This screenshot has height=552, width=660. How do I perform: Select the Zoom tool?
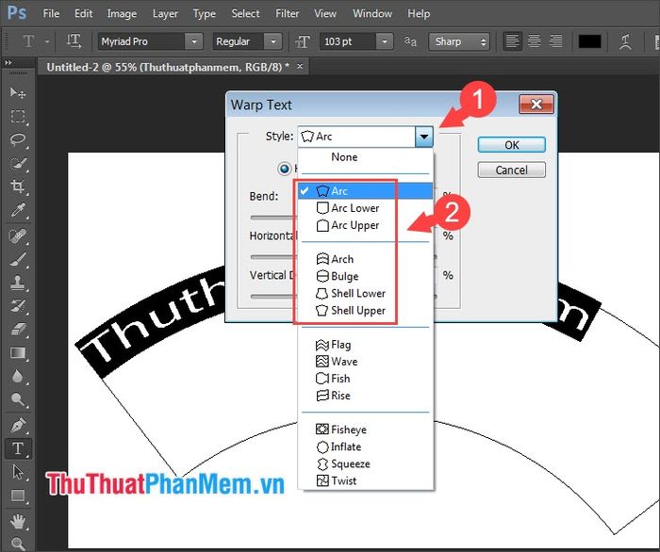[18, 544]
